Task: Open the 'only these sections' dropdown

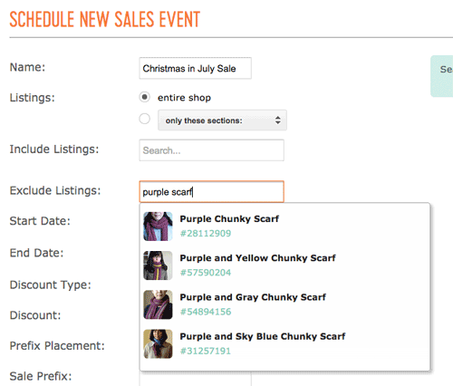Action: 222,121
